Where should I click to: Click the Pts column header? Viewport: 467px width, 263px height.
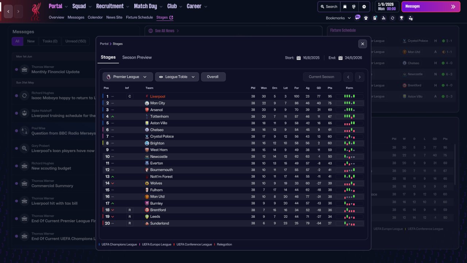(x=330, y=88)
